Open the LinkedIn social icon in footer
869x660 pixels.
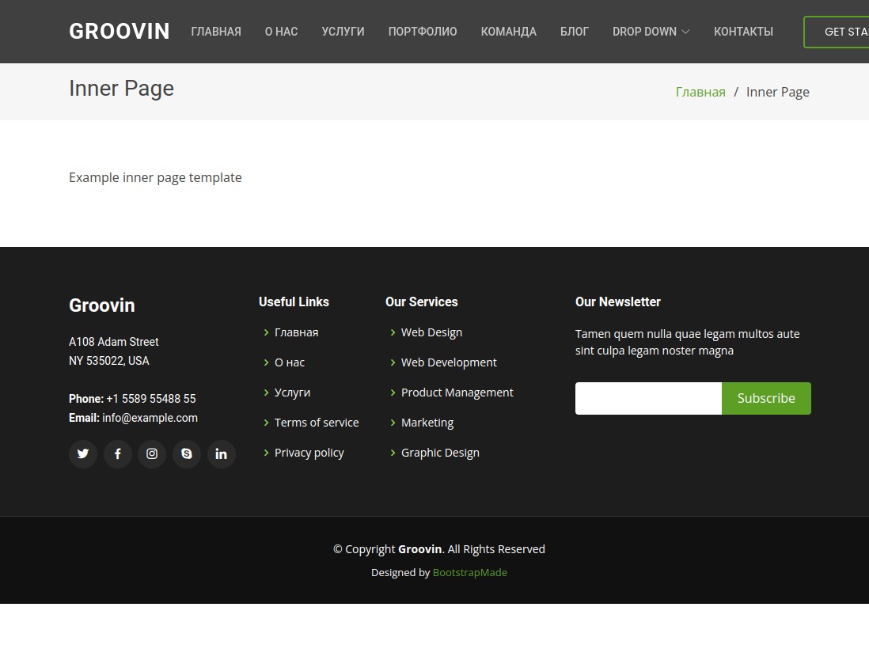pyautogui.click(x=221, y=454)
